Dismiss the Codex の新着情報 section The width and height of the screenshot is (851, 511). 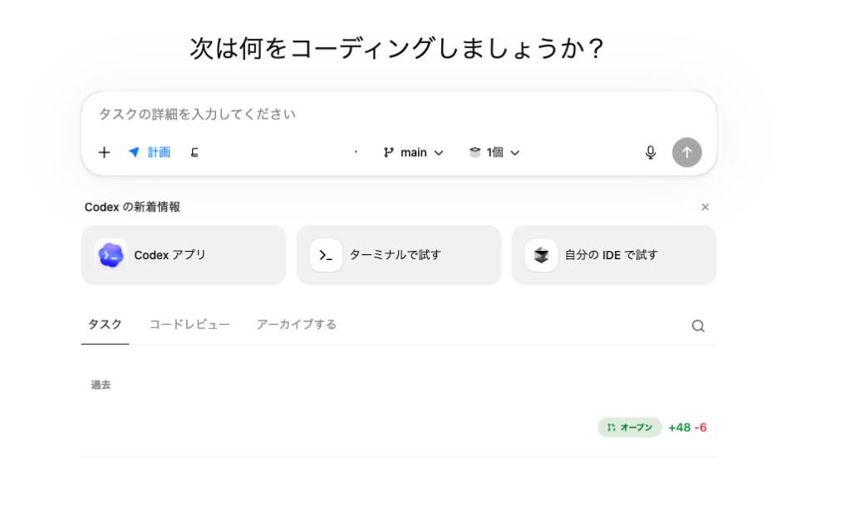(705, 207)
